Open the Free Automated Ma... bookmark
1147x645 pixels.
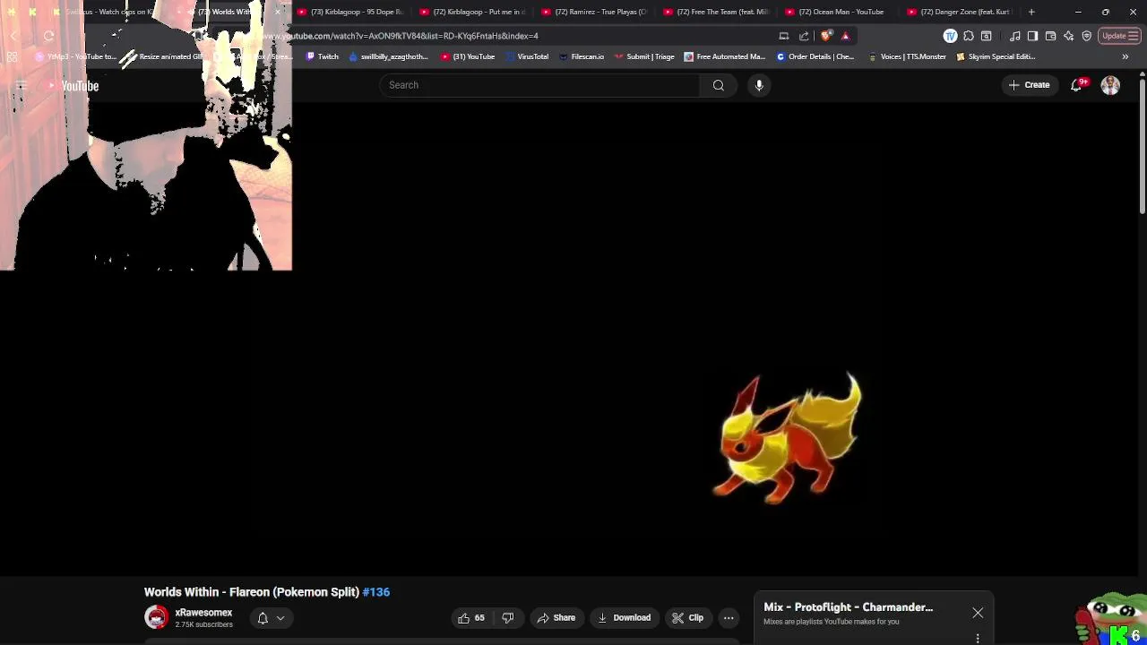(x=724, y=56)
